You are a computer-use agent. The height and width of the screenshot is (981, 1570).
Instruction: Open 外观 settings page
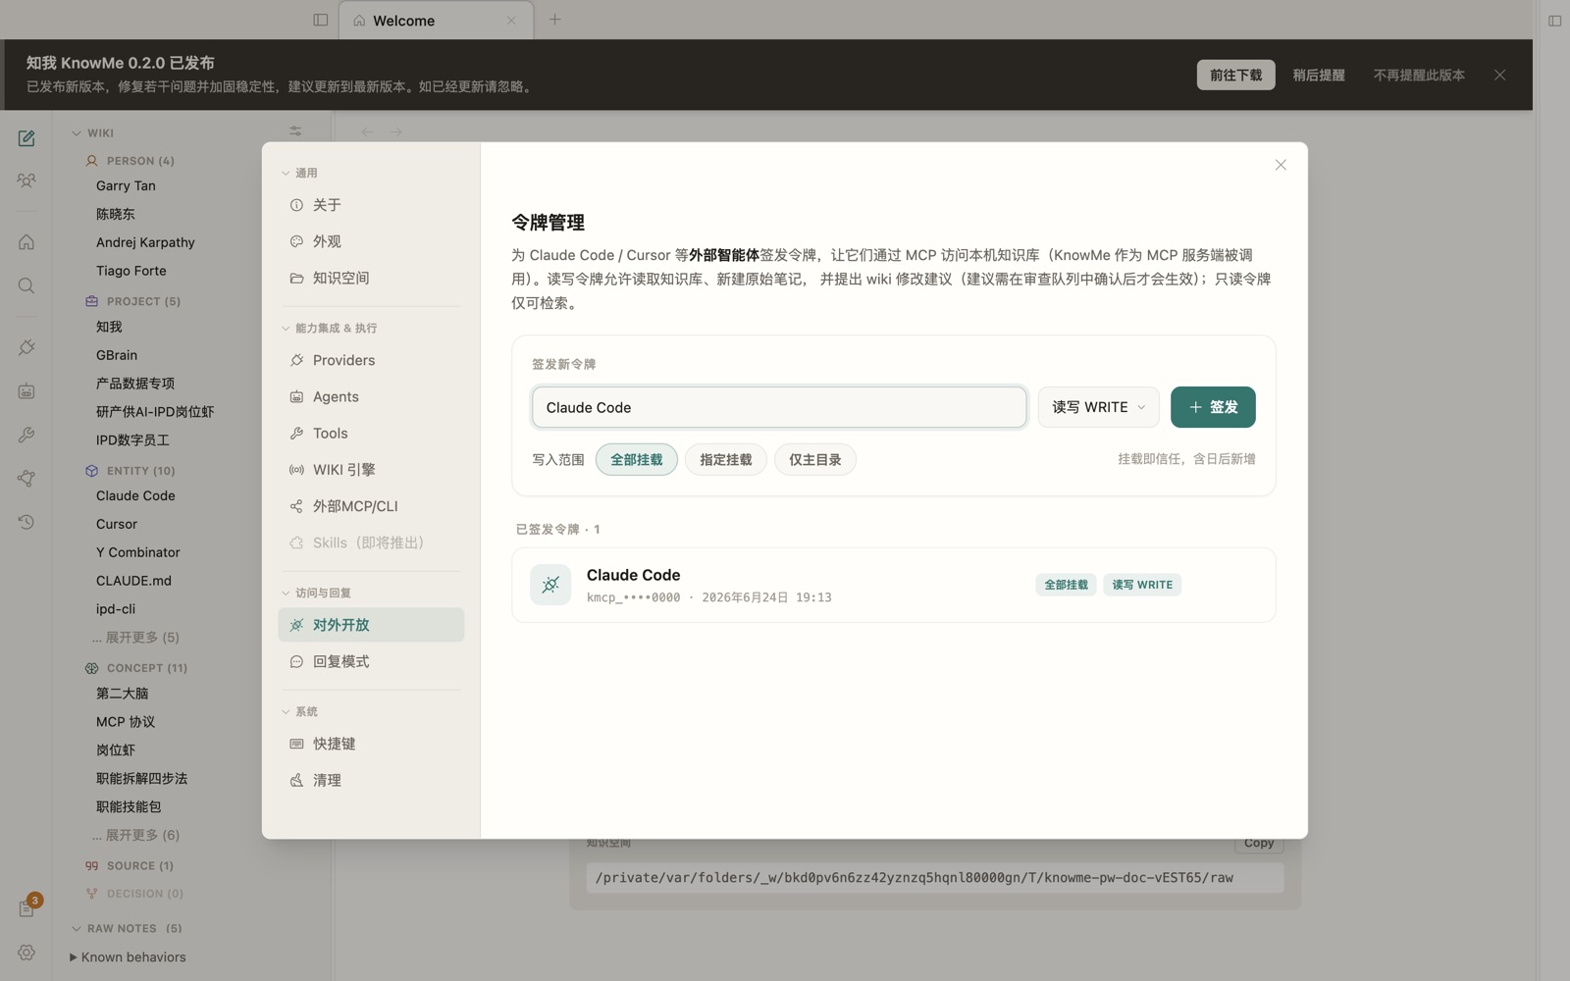(x=371, y=241)
